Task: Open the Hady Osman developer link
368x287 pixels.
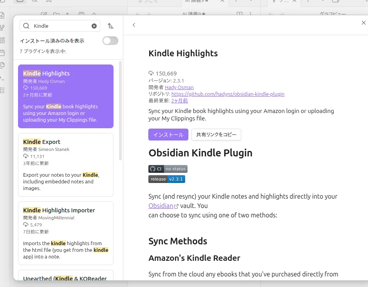Action: (179, 88)
